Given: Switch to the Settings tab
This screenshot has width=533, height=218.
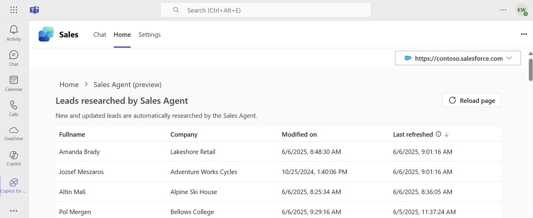Looking at the screenshot, I should (x=149, y=35).
